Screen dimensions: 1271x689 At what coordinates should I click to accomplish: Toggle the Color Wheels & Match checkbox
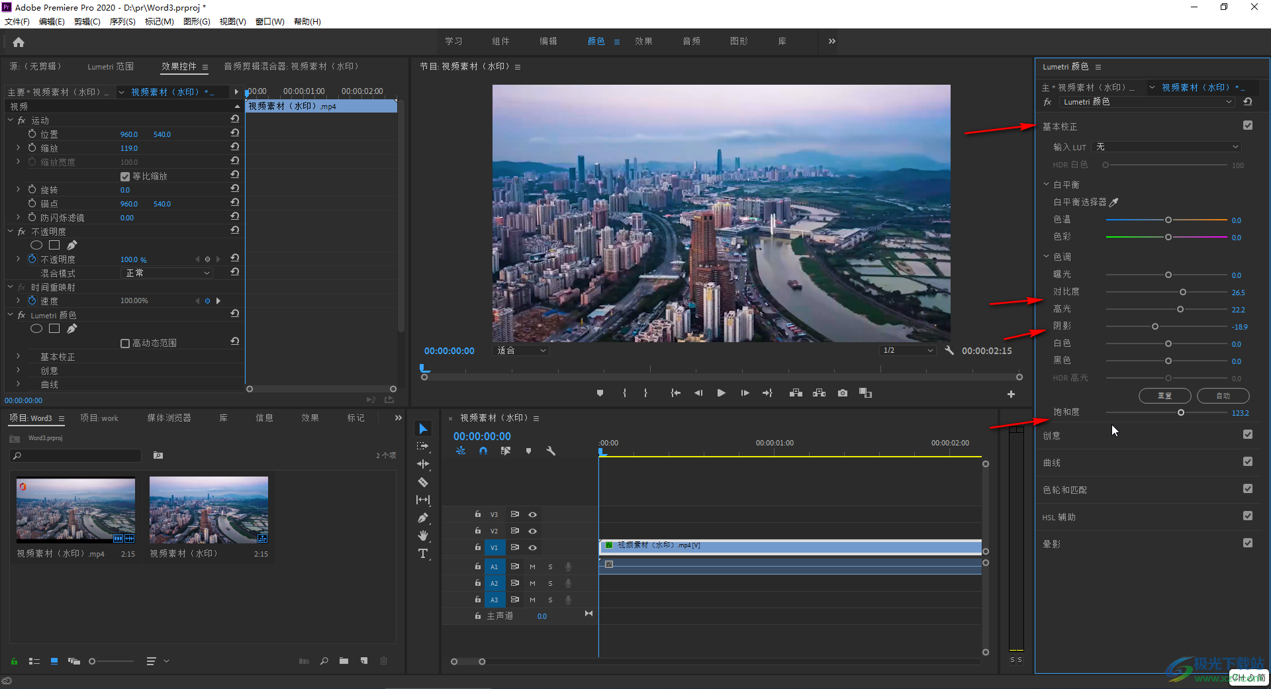tap(1248, 489)
